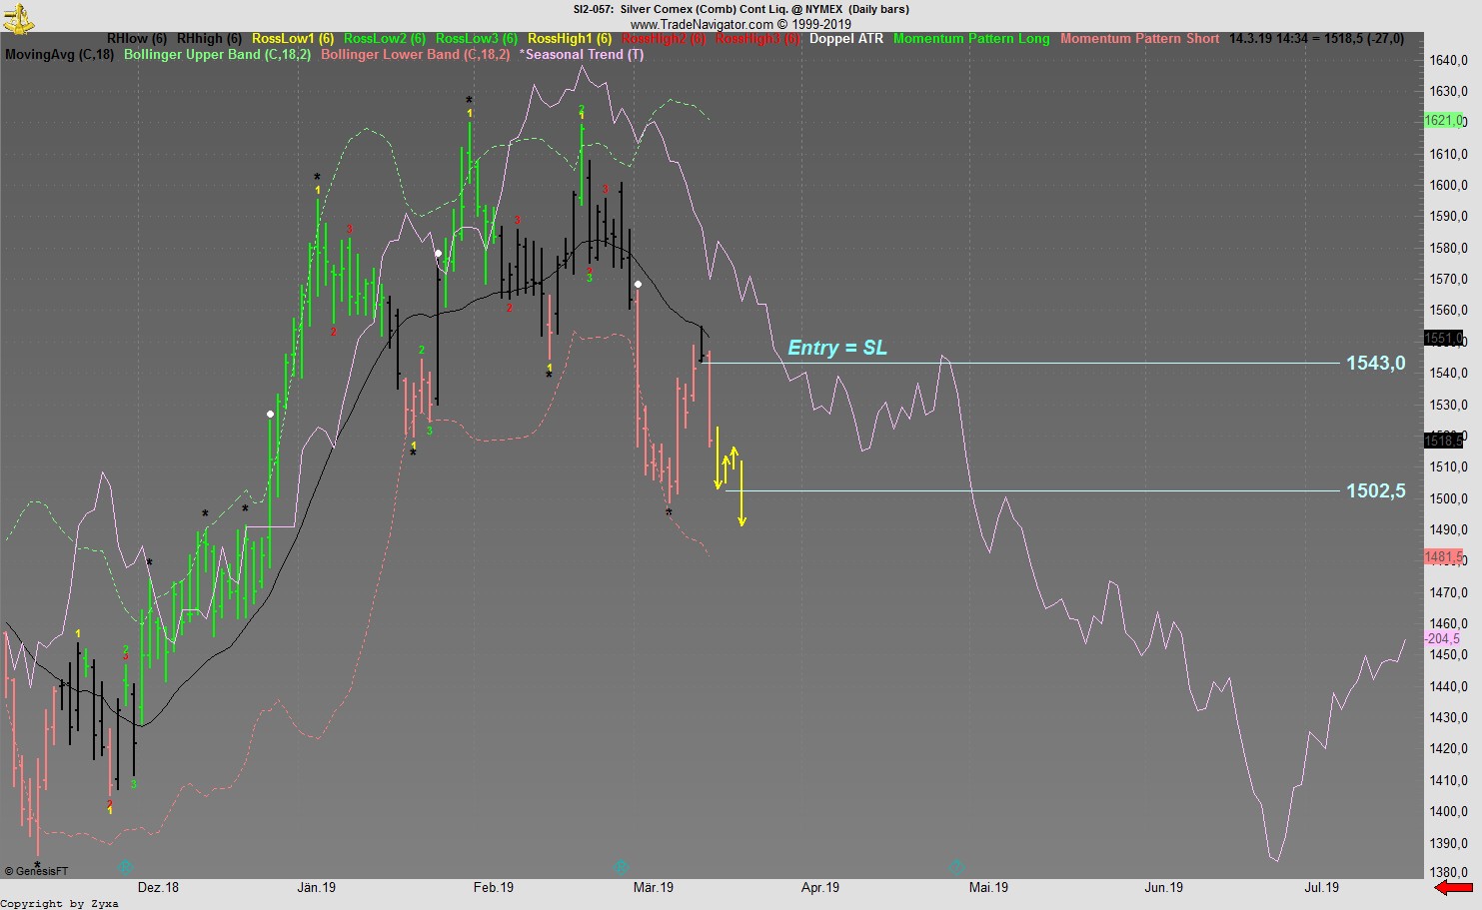Select the Momentum Pattern Short legend item
Viewport: 1482px width, 910px height.
coord(1142,39)
